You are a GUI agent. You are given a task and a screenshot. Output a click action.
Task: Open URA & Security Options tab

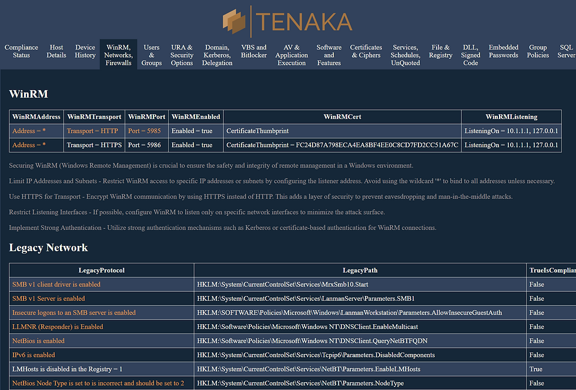(x=182, y=55)
